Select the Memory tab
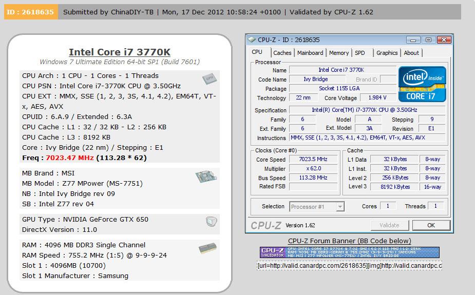This screenshot has width=475, height=295. (x=339, y=53)
